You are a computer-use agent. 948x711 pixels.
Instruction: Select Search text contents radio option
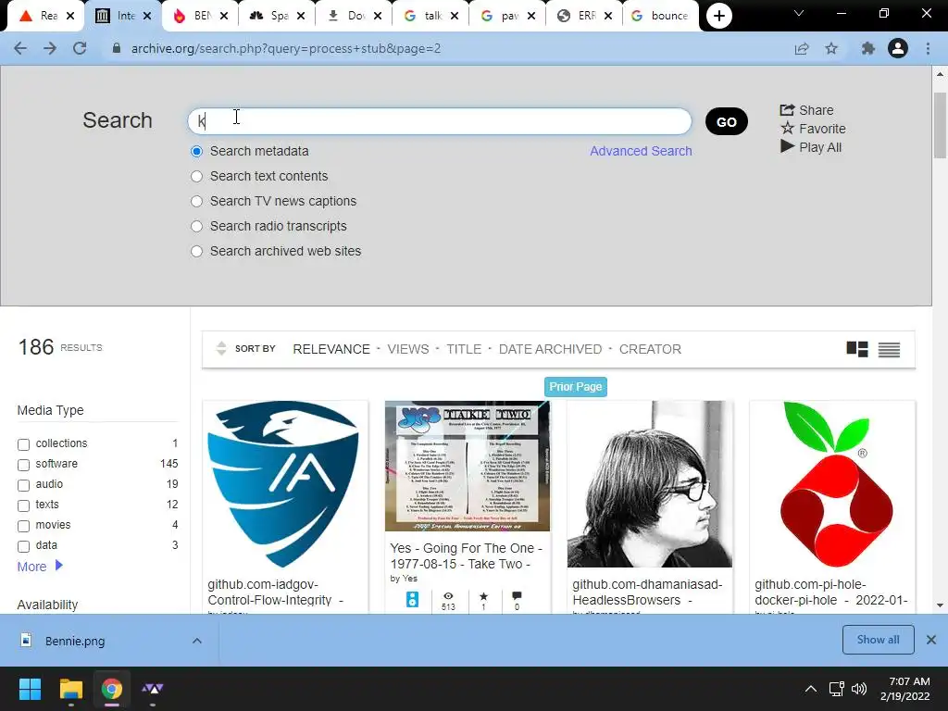coord(196,176)
